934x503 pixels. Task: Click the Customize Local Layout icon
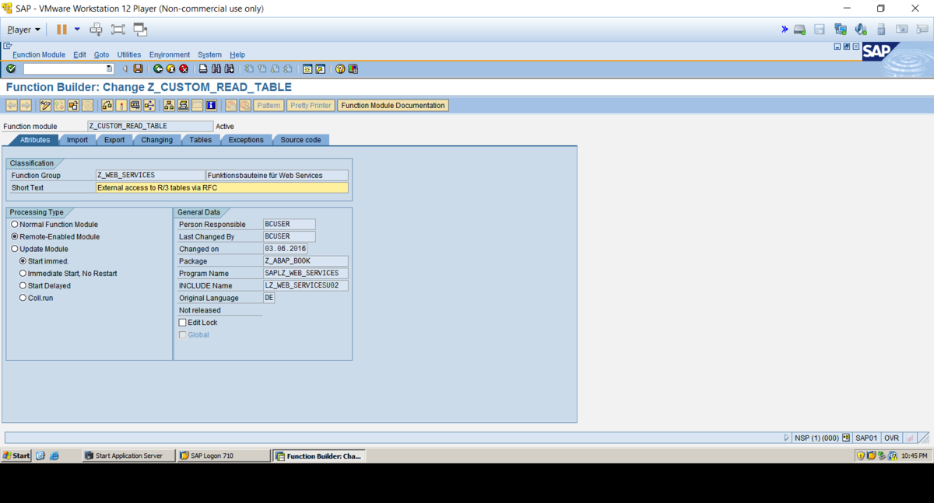tap(353, 69)
